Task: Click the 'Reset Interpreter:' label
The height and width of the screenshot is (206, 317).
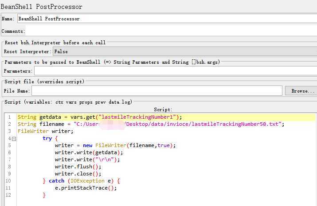Action: point(27,52)
